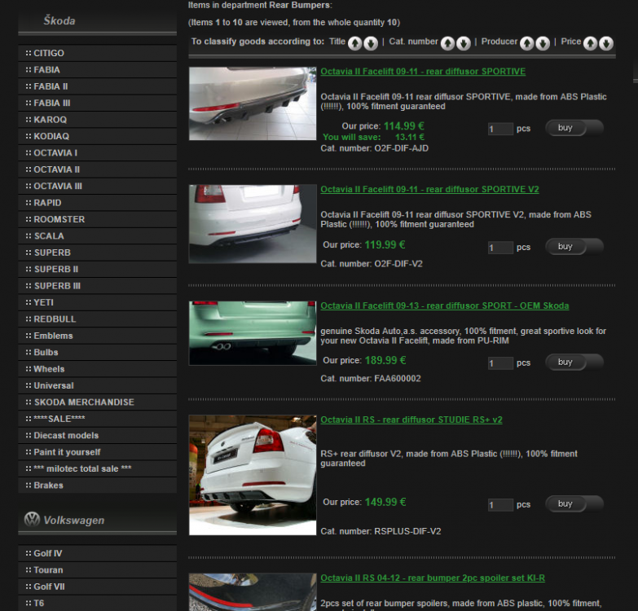Image resolution: width=638 pixels, height=611 pixels.
Task: Click quantity field for O2F-DIF-AJD item
Action: coord(500,129)
